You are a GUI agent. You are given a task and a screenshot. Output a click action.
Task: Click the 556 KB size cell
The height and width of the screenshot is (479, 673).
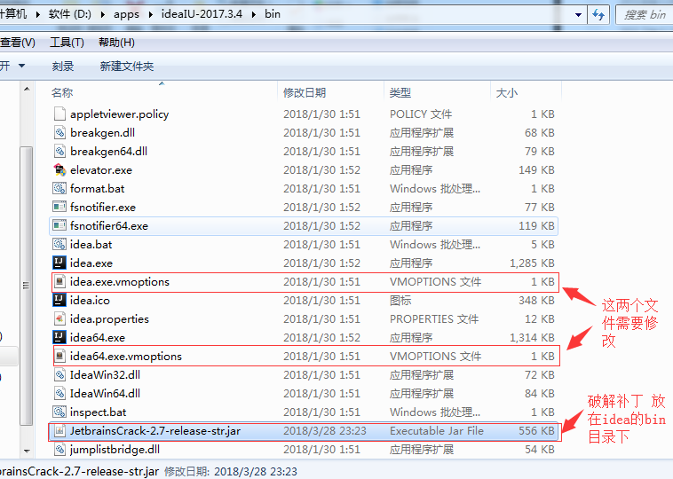click(536, 431)
